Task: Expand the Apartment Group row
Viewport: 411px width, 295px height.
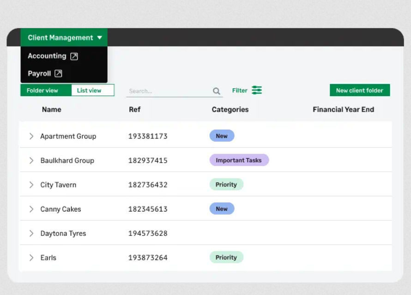Action: [31, 136]
